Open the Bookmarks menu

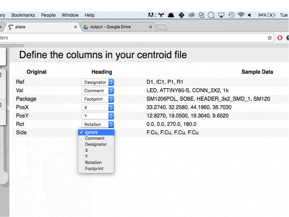tap(23, 15)
